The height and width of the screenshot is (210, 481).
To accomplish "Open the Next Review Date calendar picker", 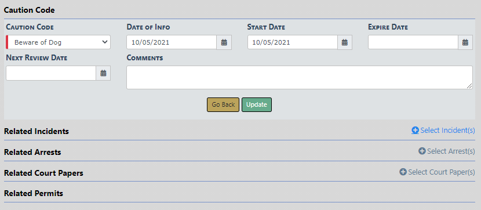I will tap(103, 73).
